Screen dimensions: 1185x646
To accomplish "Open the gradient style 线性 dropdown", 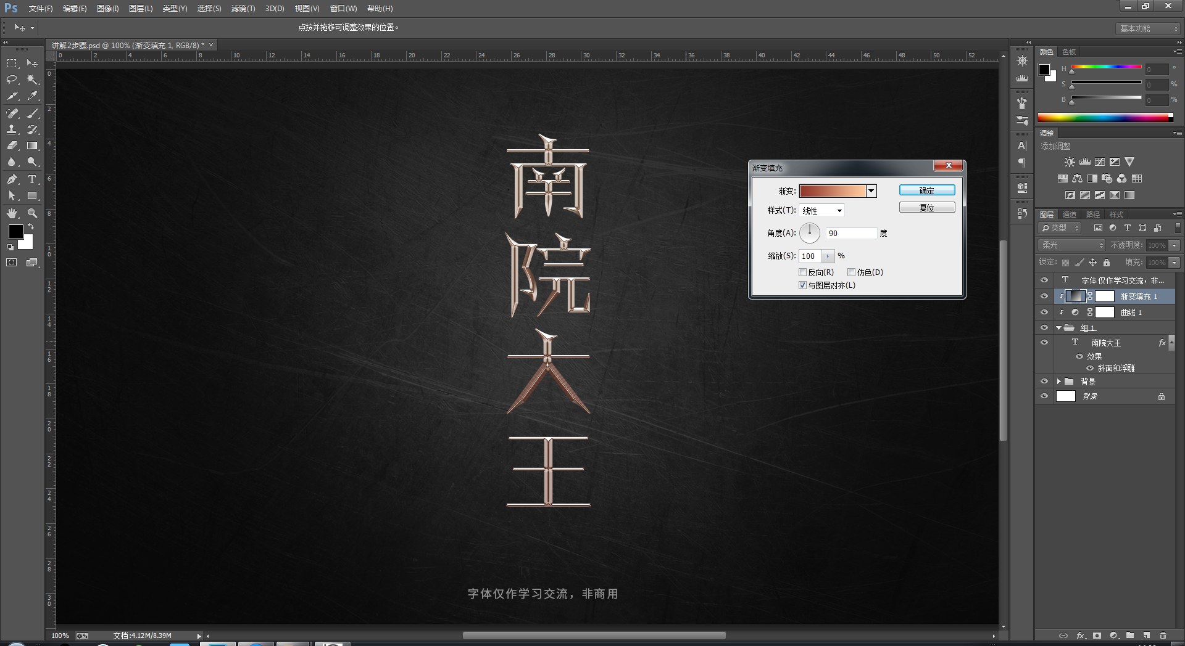I will tap(821, 211).
